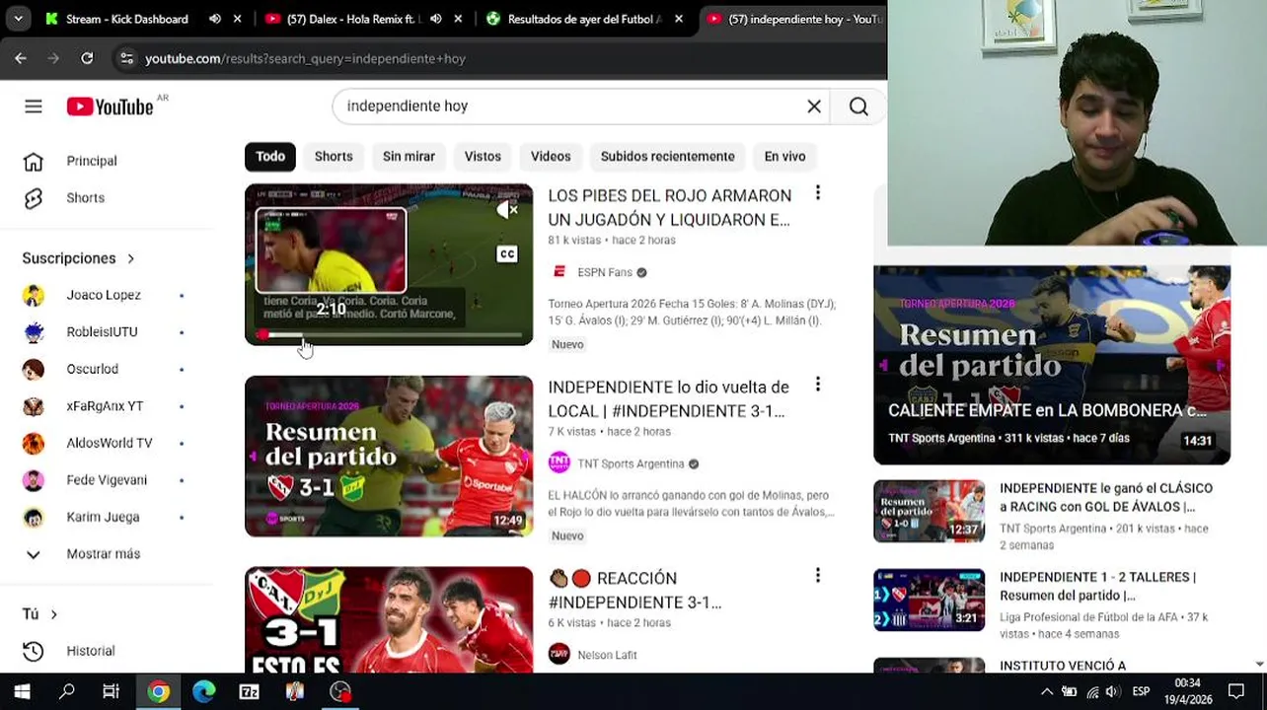This screenshot has height=710, width=1267.
Task: Open the Nelson Lafit channel avatar
Action: click(x=559, y=655)
